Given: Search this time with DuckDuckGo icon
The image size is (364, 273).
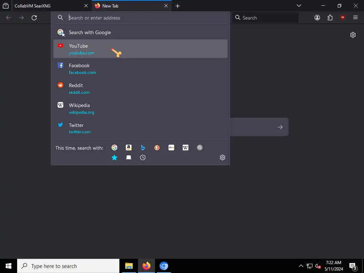Looking at the screenshot, I should pos(157,148).
